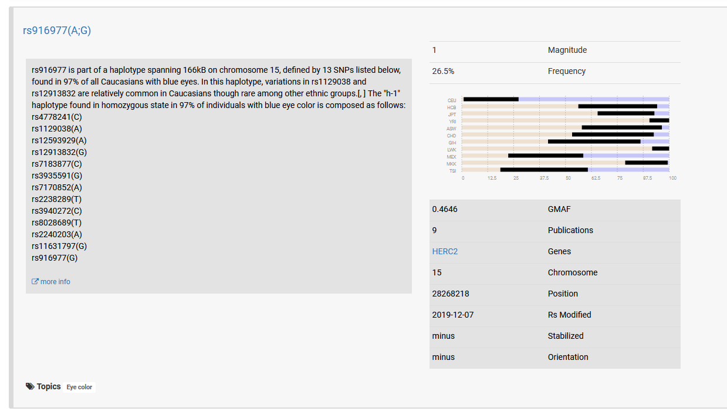This screenshot has height=411, width=727.
Task: Select the rs3935591(G) haplotype line
Action: click(57, 176)
